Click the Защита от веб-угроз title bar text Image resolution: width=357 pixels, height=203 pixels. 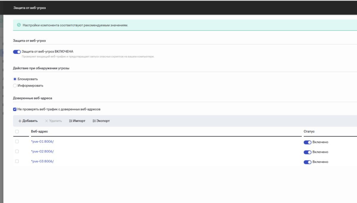29,8
